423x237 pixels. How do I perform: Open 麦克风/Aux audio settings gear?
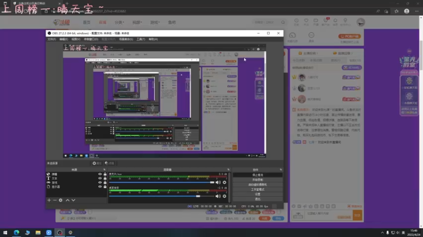coord(224,182)
